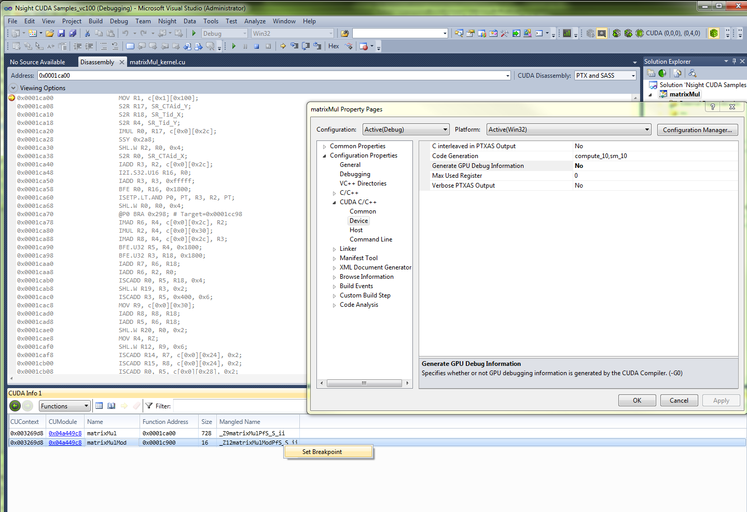Collapse CUDA C/C++ tree node
This screenshot has width=747, height=512.
click(x=334, y=203)
